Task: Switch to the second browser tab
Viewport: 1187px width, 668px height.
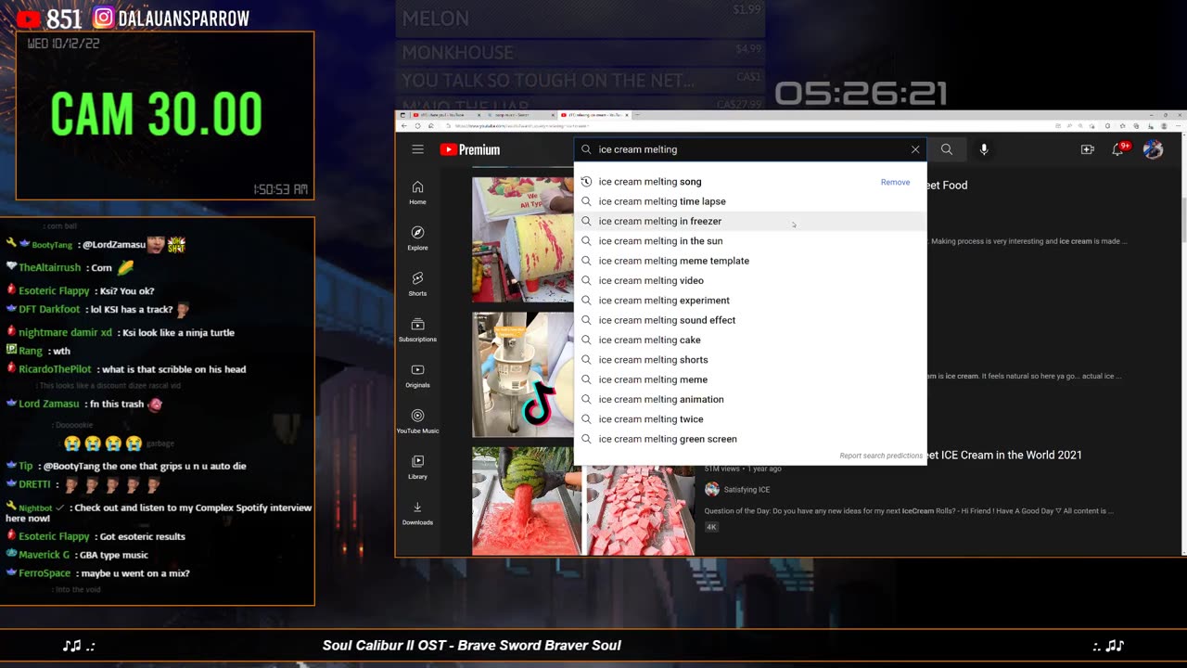Action: 517,115
